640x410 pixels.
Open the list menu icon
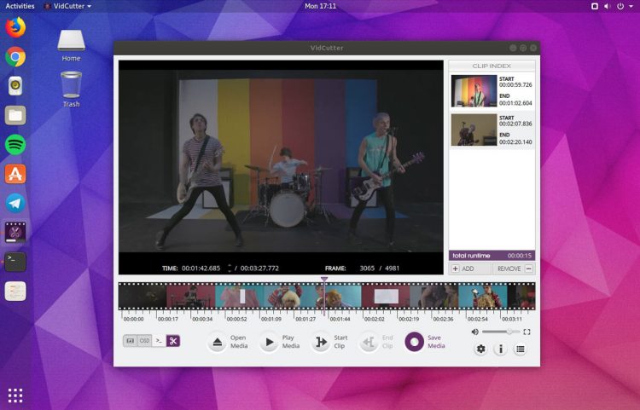[520, 349]
